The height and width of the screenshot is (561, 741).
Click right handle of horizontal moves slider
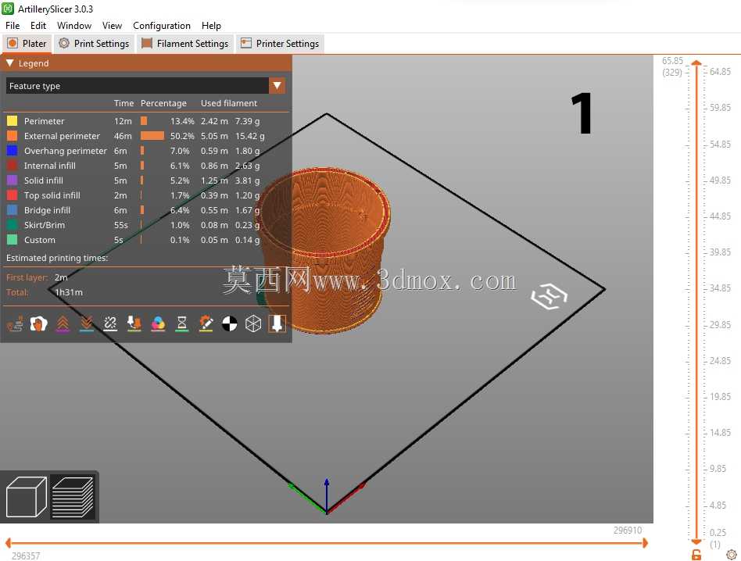point(645,543)
